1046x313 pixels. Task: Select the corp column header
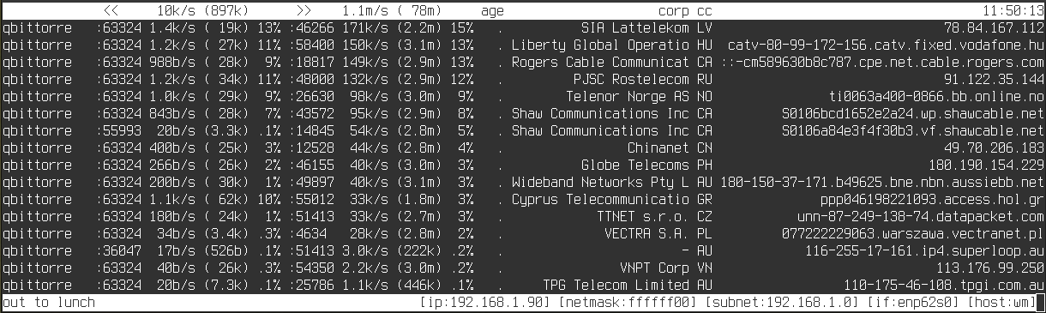(x=674, y=12)
